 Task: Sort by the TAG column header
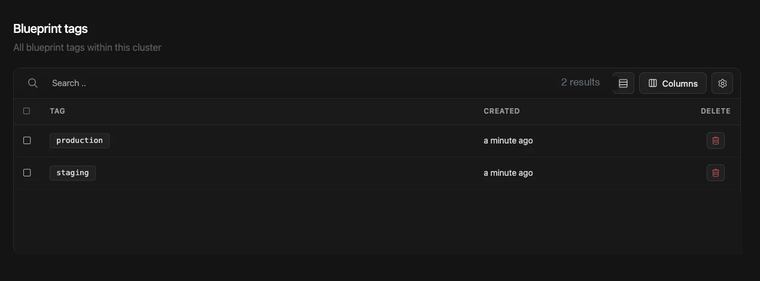[57, 111]
